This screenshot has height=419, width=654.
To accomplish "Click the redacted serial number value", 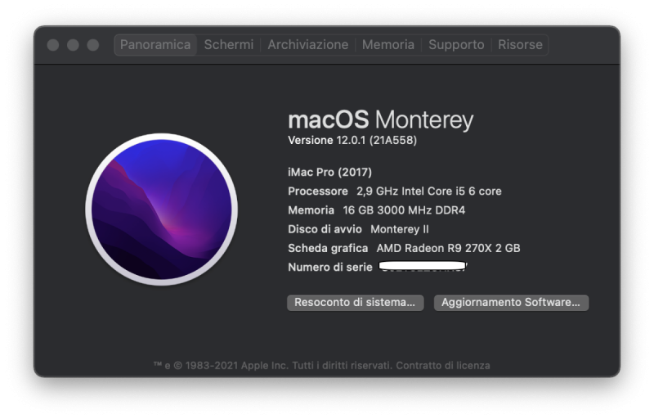I will click(423, 266).
